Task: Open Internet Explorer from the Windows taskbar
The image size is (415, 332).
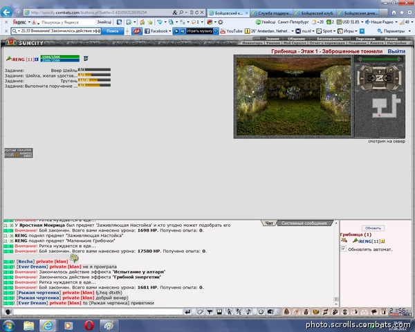Action: [x=48, y=325]
